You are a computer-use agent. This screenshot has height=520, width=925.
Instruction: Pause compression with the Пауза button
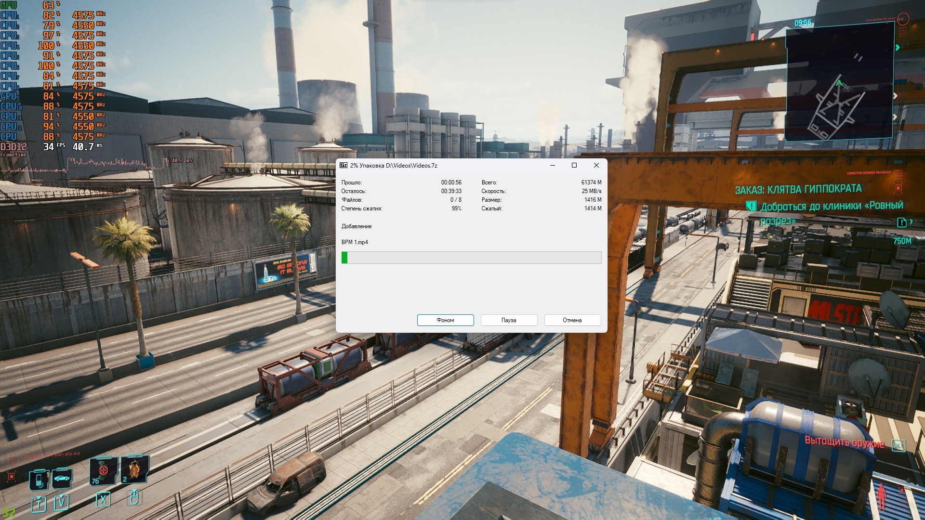509,320
